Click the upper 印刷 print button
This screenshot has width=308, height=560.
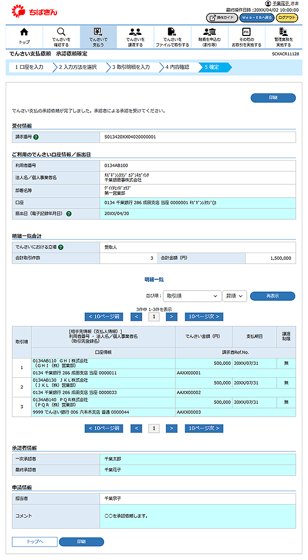(273, 98)
